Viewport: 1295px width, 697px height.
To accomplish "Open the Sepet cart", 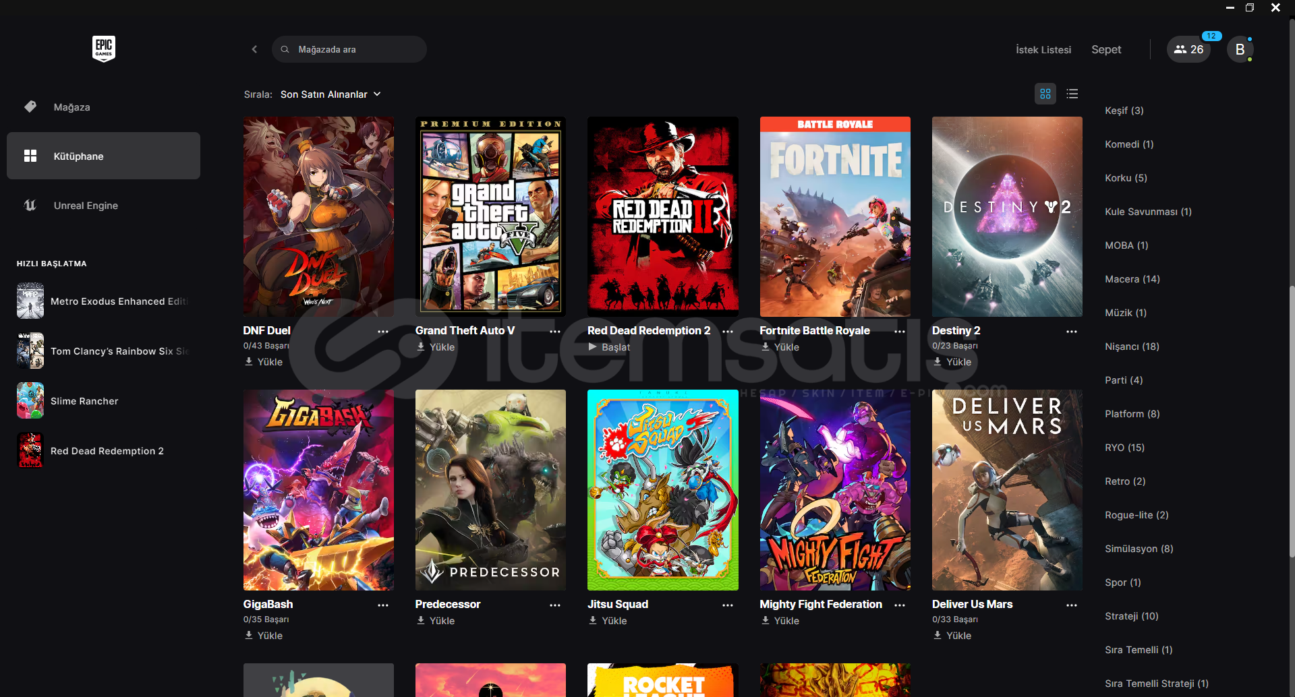I will pyautogui.click(x=1106, y=50).
